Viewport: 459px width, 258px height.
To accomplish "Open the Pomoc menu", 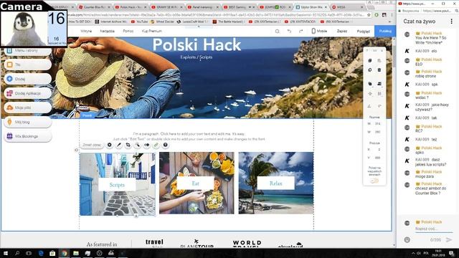I will (128, 31).
